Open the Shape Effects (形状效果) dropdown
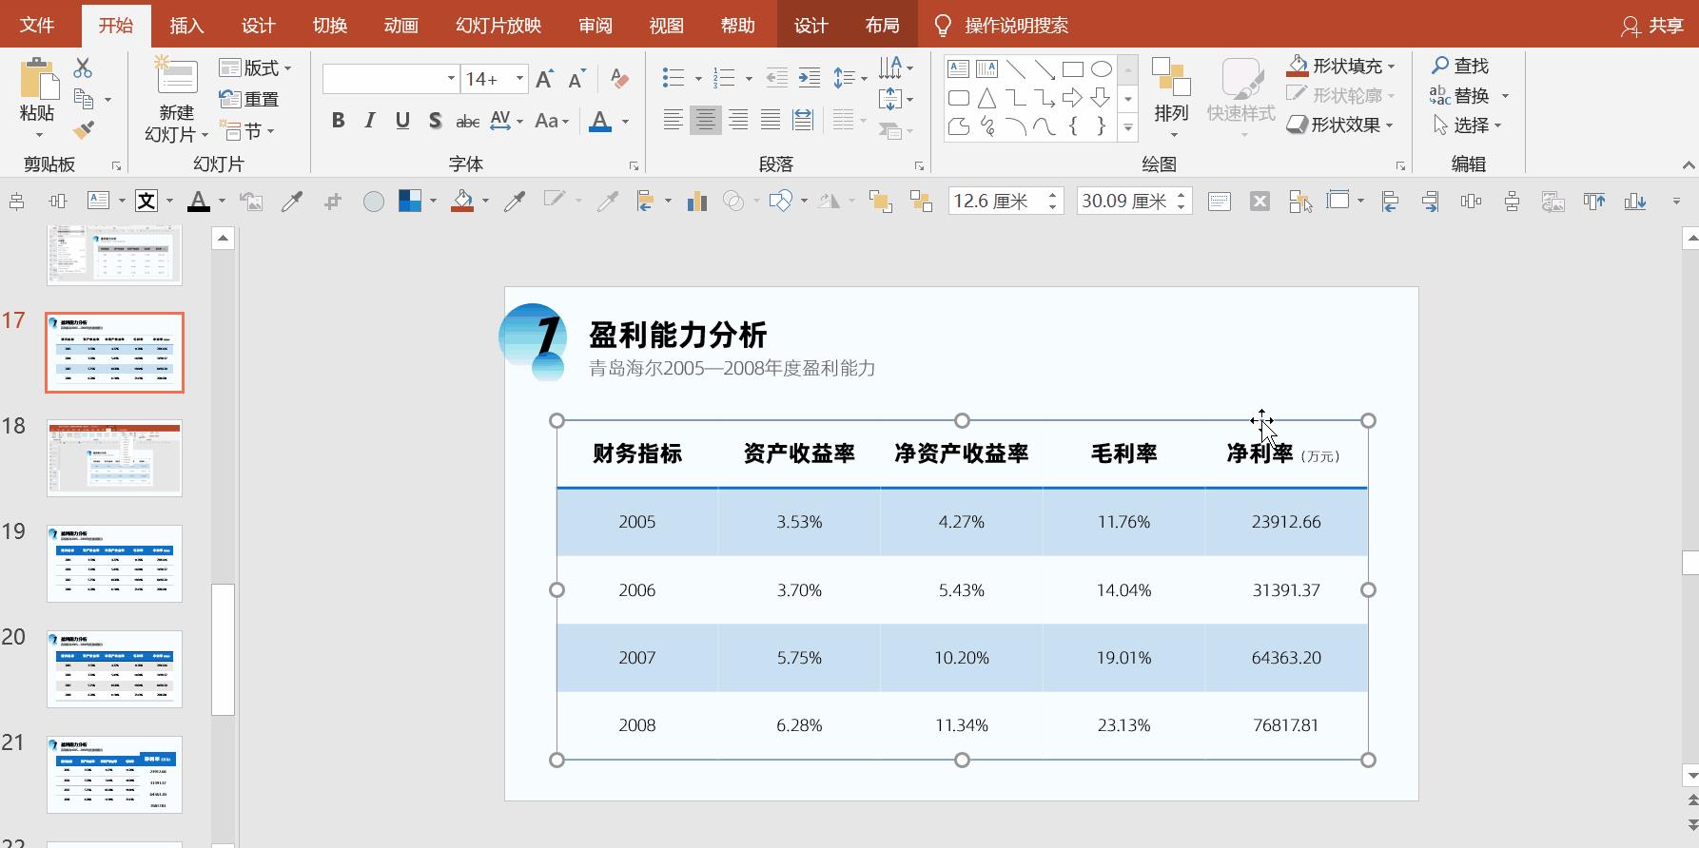Image resolution: width=1699 pixels, height=848 pixels. click(x=1340, y=125)
